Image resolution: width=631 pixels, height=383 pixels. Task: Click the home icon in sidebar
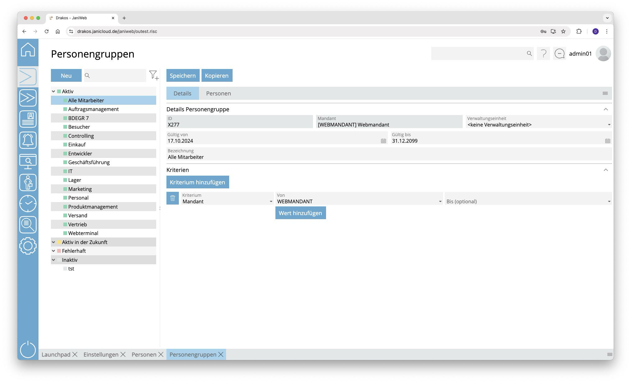28,50
